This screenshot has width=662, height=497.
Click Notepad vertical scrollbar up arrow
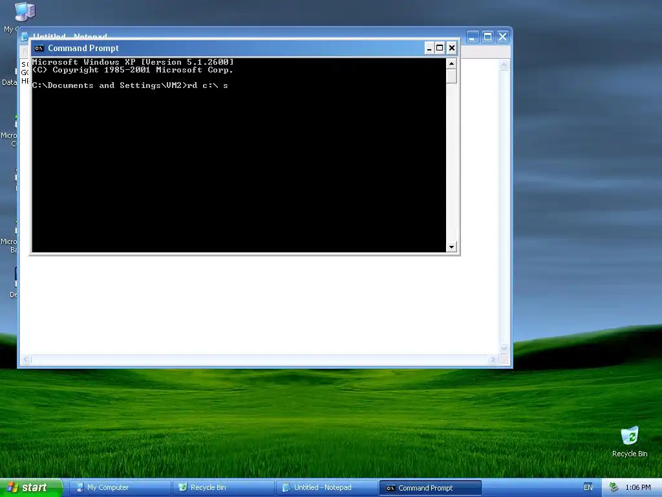point(504,65)
